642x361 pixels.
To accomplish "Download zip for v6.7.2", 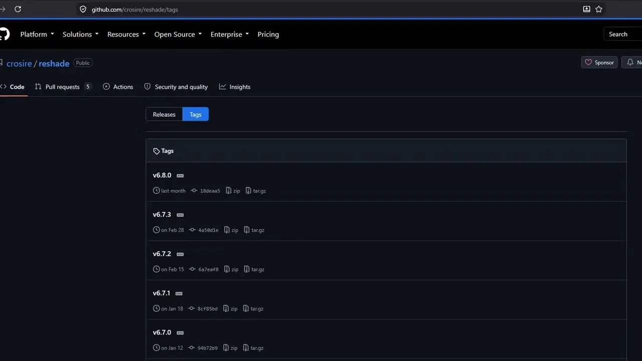I will [231, 269].
